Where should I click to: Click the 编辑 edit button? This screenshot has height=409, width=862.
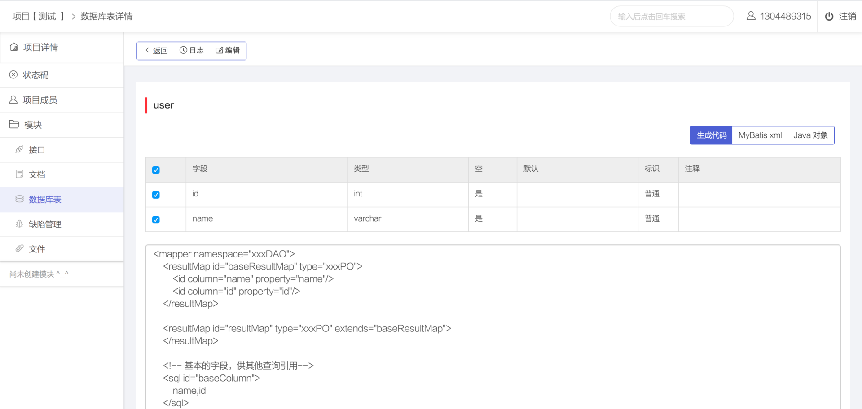tap(228, 50)
